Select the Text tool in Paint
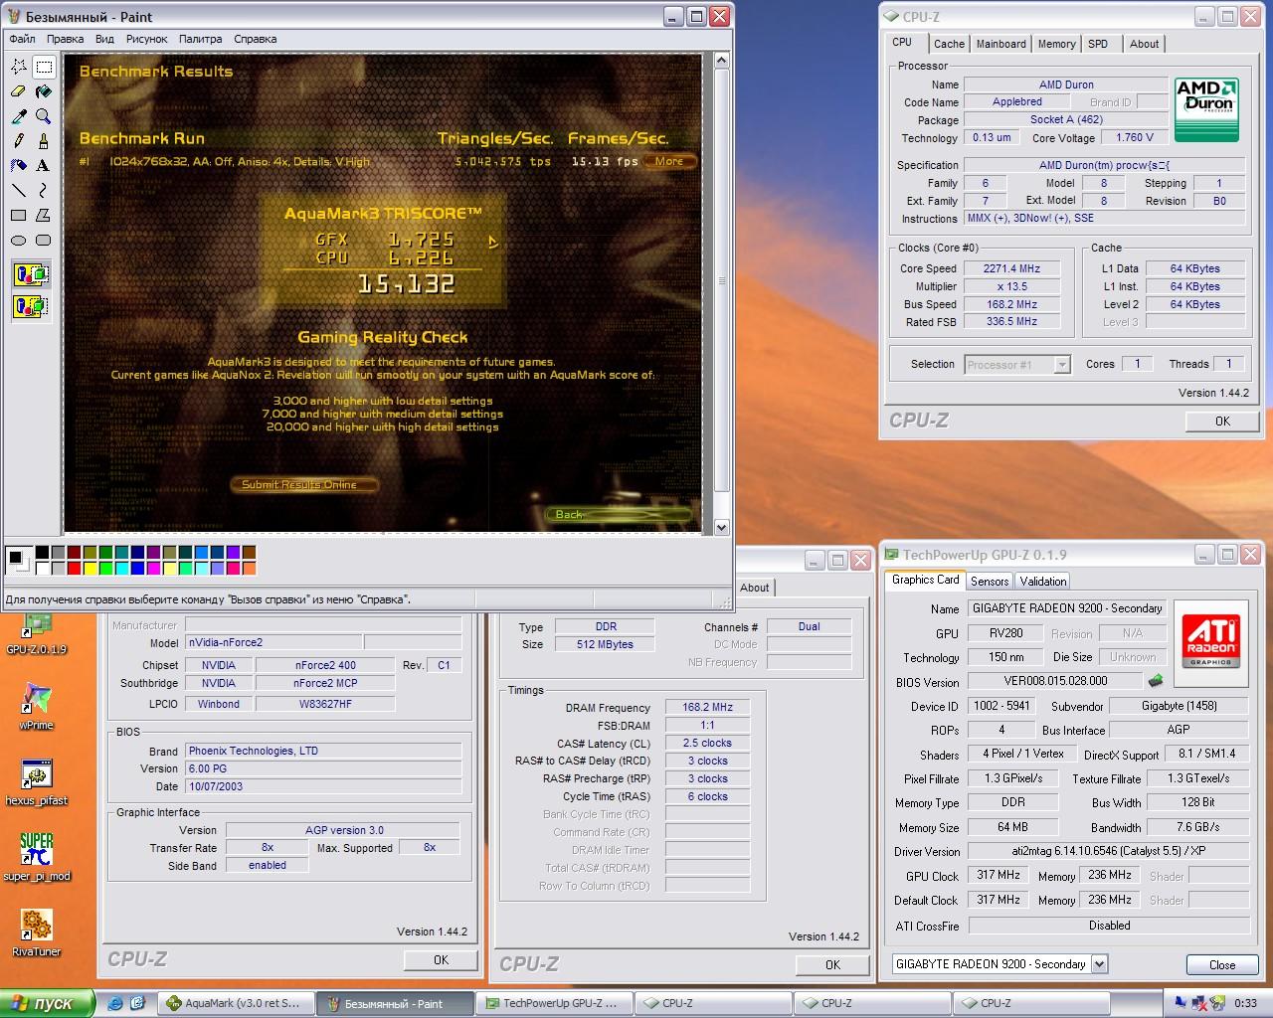 [x=44, y=165]
